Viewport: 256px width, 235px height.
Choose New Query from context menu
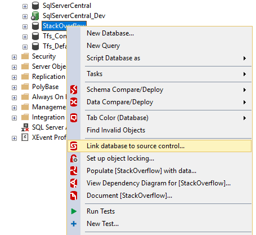pos(103,46)
